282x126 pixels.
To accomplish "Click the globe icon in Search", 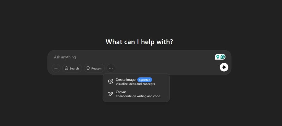I will tap(66, 68).
